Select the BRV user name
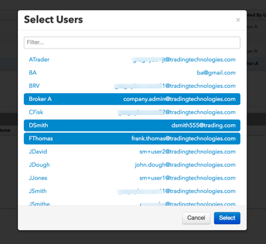 pos(34,86)
